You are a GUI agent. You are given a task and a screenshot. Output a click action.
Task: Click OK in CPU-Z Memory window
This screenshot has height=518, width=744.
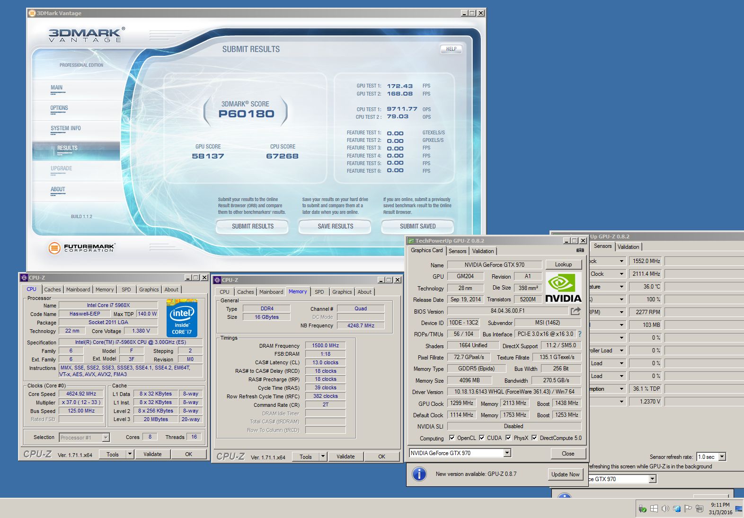coord(382,457)
